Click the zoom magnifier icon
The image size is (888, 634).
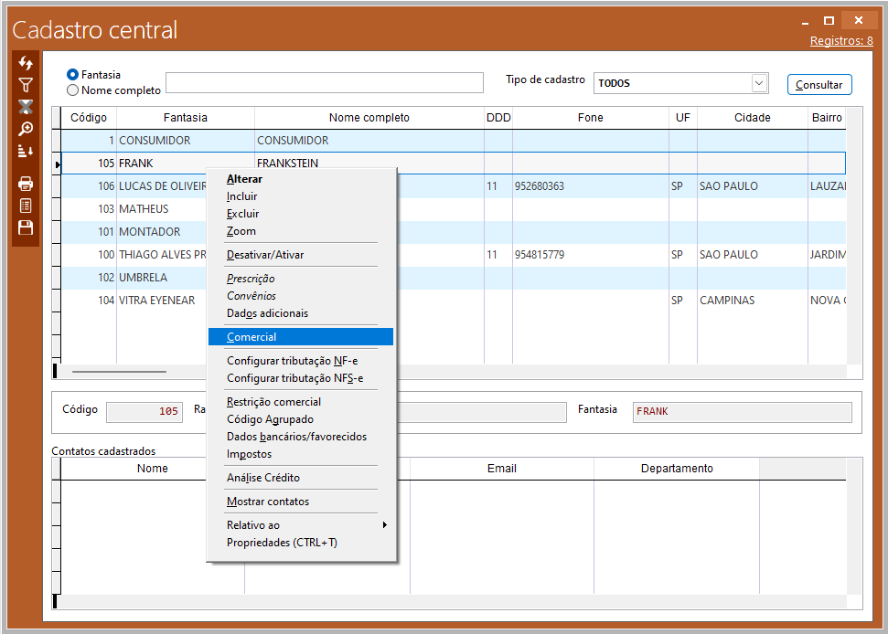[x=26, y=129]
